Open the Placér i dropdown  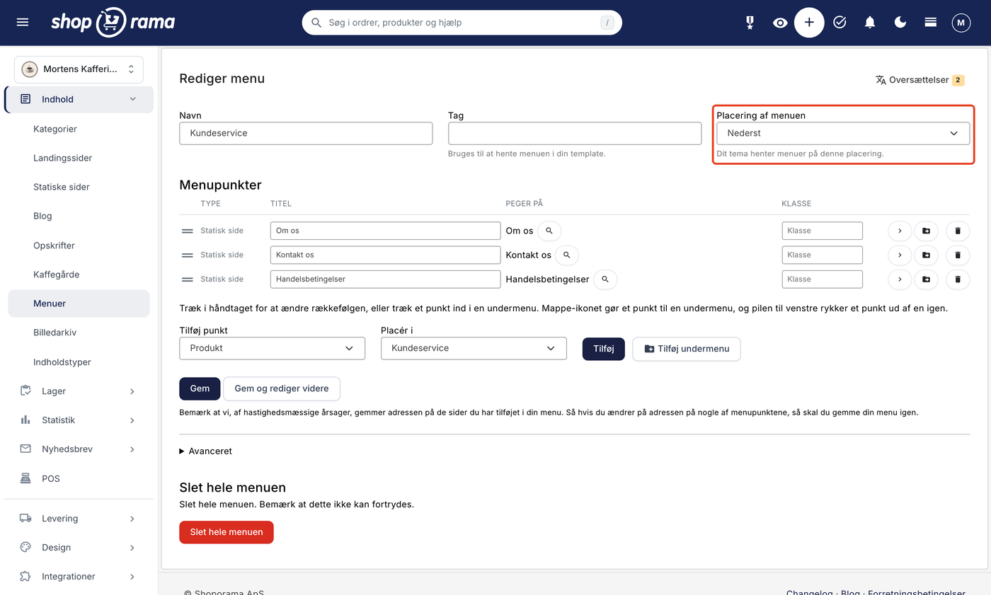point(474,348)
